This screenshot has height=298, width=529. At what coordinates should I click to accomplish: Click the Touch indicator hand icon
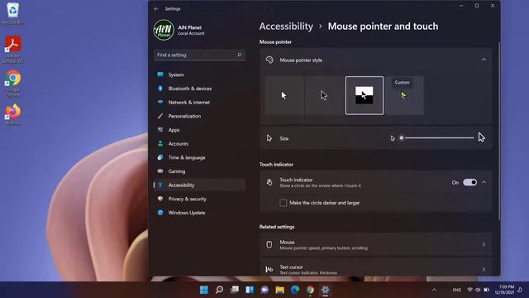(269, 182)
